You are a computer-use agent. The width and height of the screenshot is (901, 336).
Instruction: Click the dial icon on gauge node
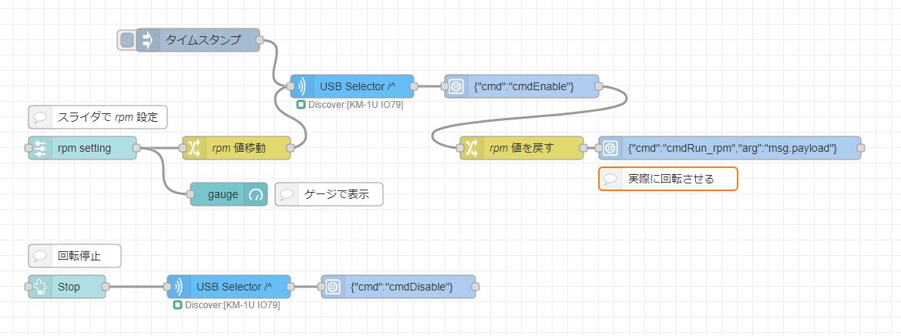256,195
